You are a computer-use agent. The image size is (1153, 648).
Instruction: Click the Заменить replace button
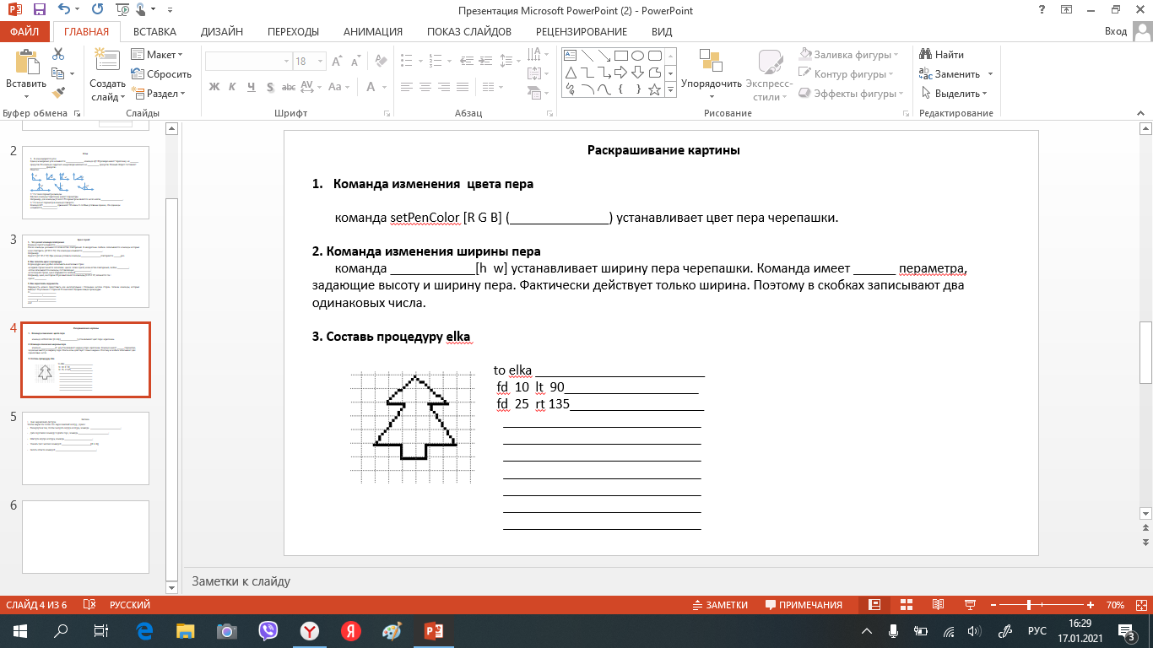956,74
